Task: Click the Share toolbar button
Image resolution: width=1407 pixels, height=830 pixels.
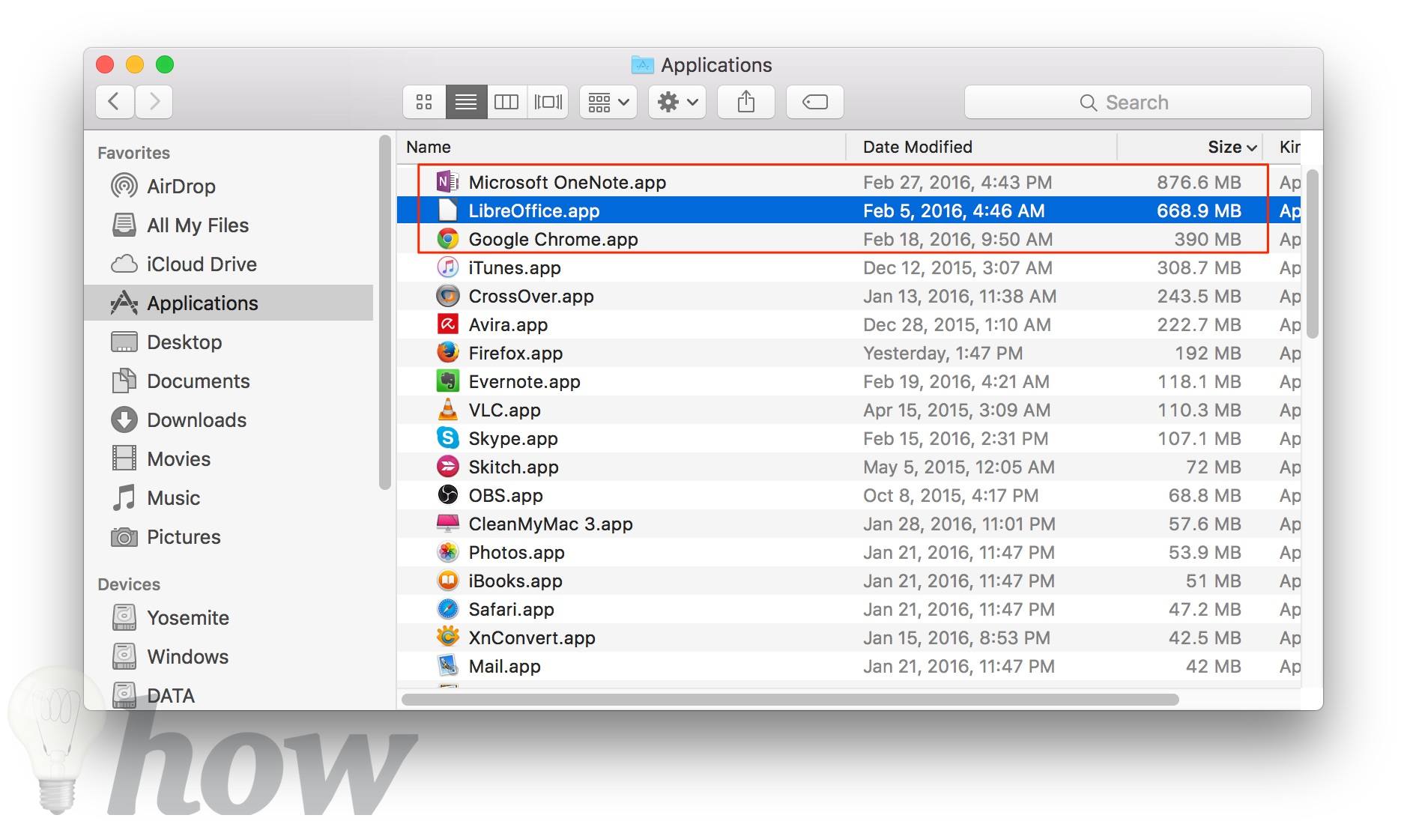Action: coord(746,102)
